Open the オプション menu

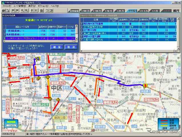(43, 6)
